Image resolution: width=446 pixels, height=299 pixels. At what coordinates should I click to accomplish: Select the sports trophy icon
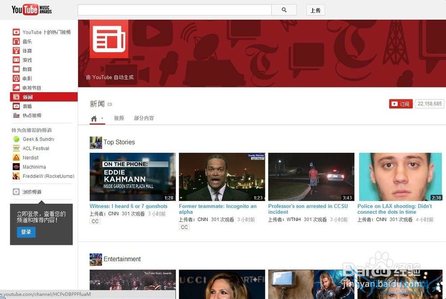pyautogui.click(x=16, y=51)
